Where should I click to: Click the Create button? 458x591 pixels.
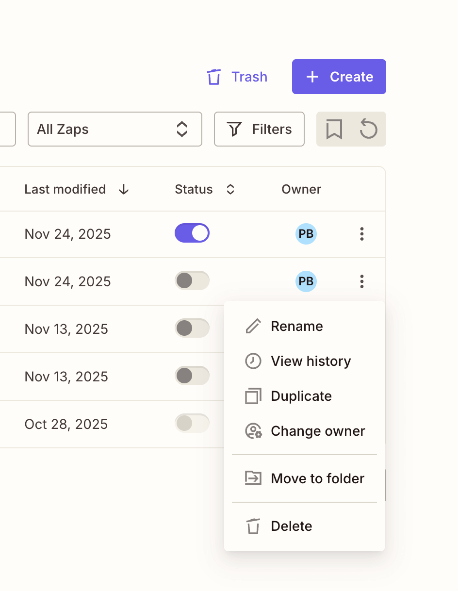click(x=339, y=77)
